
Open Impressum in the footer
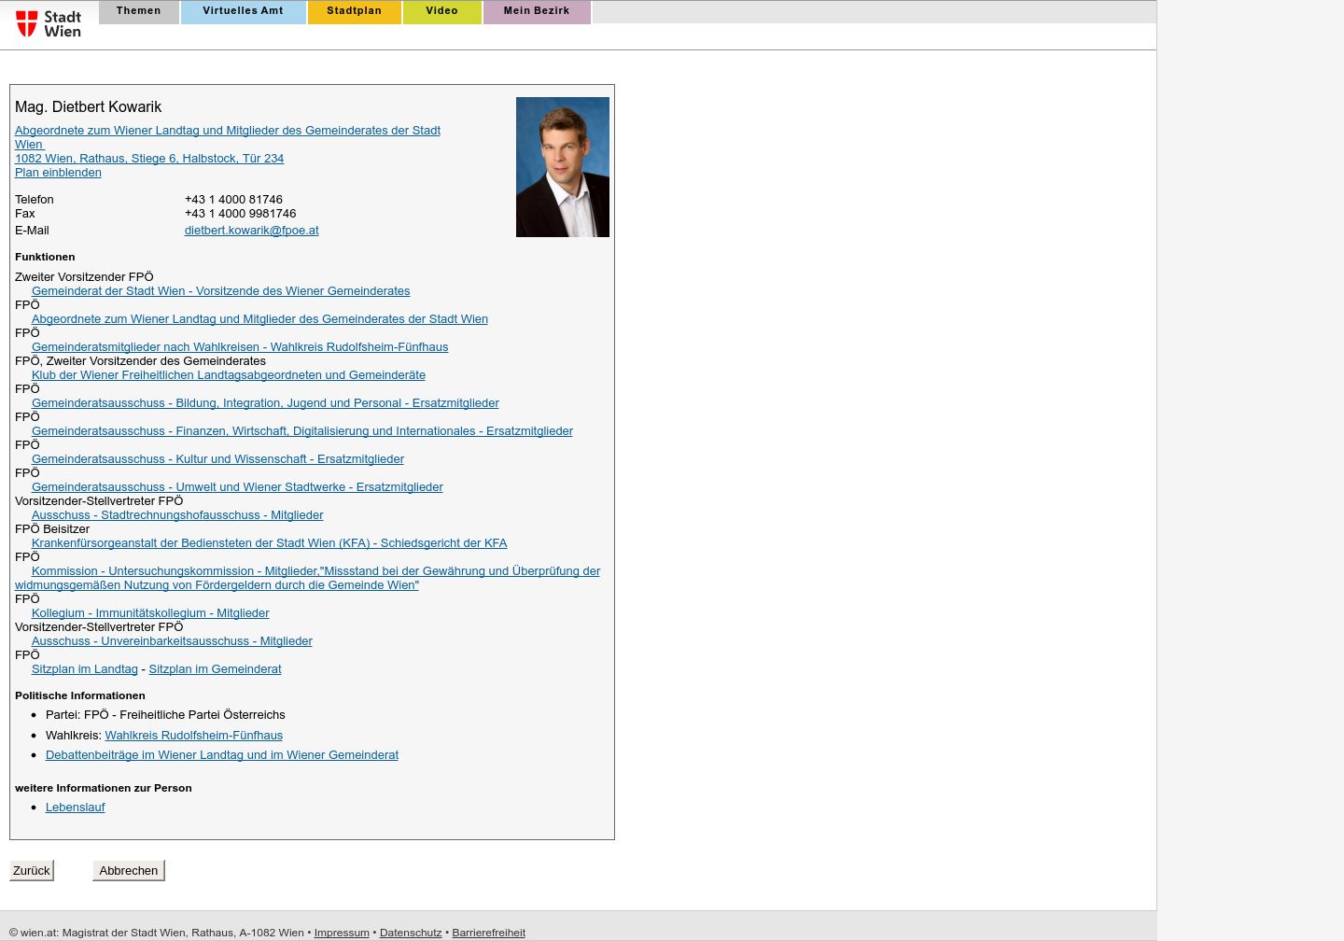(342, 933)
